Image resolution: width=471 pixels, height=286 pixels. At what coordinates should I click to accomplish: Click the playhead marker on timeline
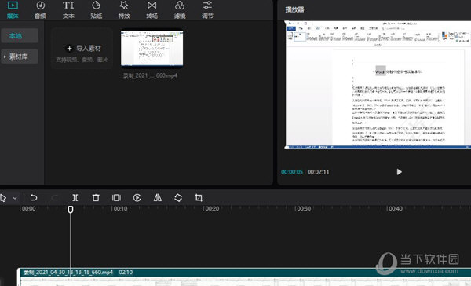click(x=71, y=209)
